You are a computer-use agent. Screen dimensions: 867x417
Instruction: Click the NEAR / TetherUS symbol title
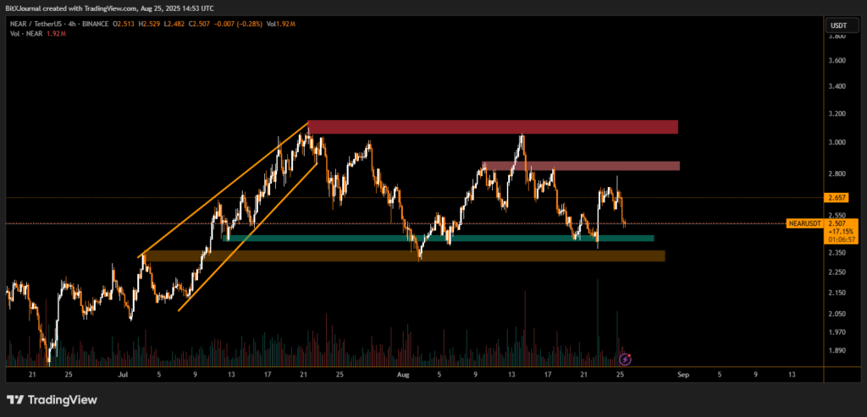pyautogui.click(x=38, y=25)
